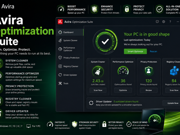Click the monitor icon beside 'For 1 PC'
This screenshot has height=135, width=180.
[29, 126]
